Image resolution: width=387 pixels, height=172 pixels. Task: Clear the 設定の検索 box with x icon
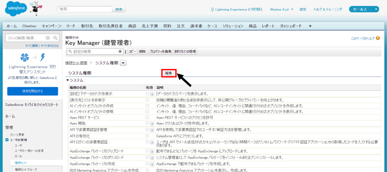point(120,51)
